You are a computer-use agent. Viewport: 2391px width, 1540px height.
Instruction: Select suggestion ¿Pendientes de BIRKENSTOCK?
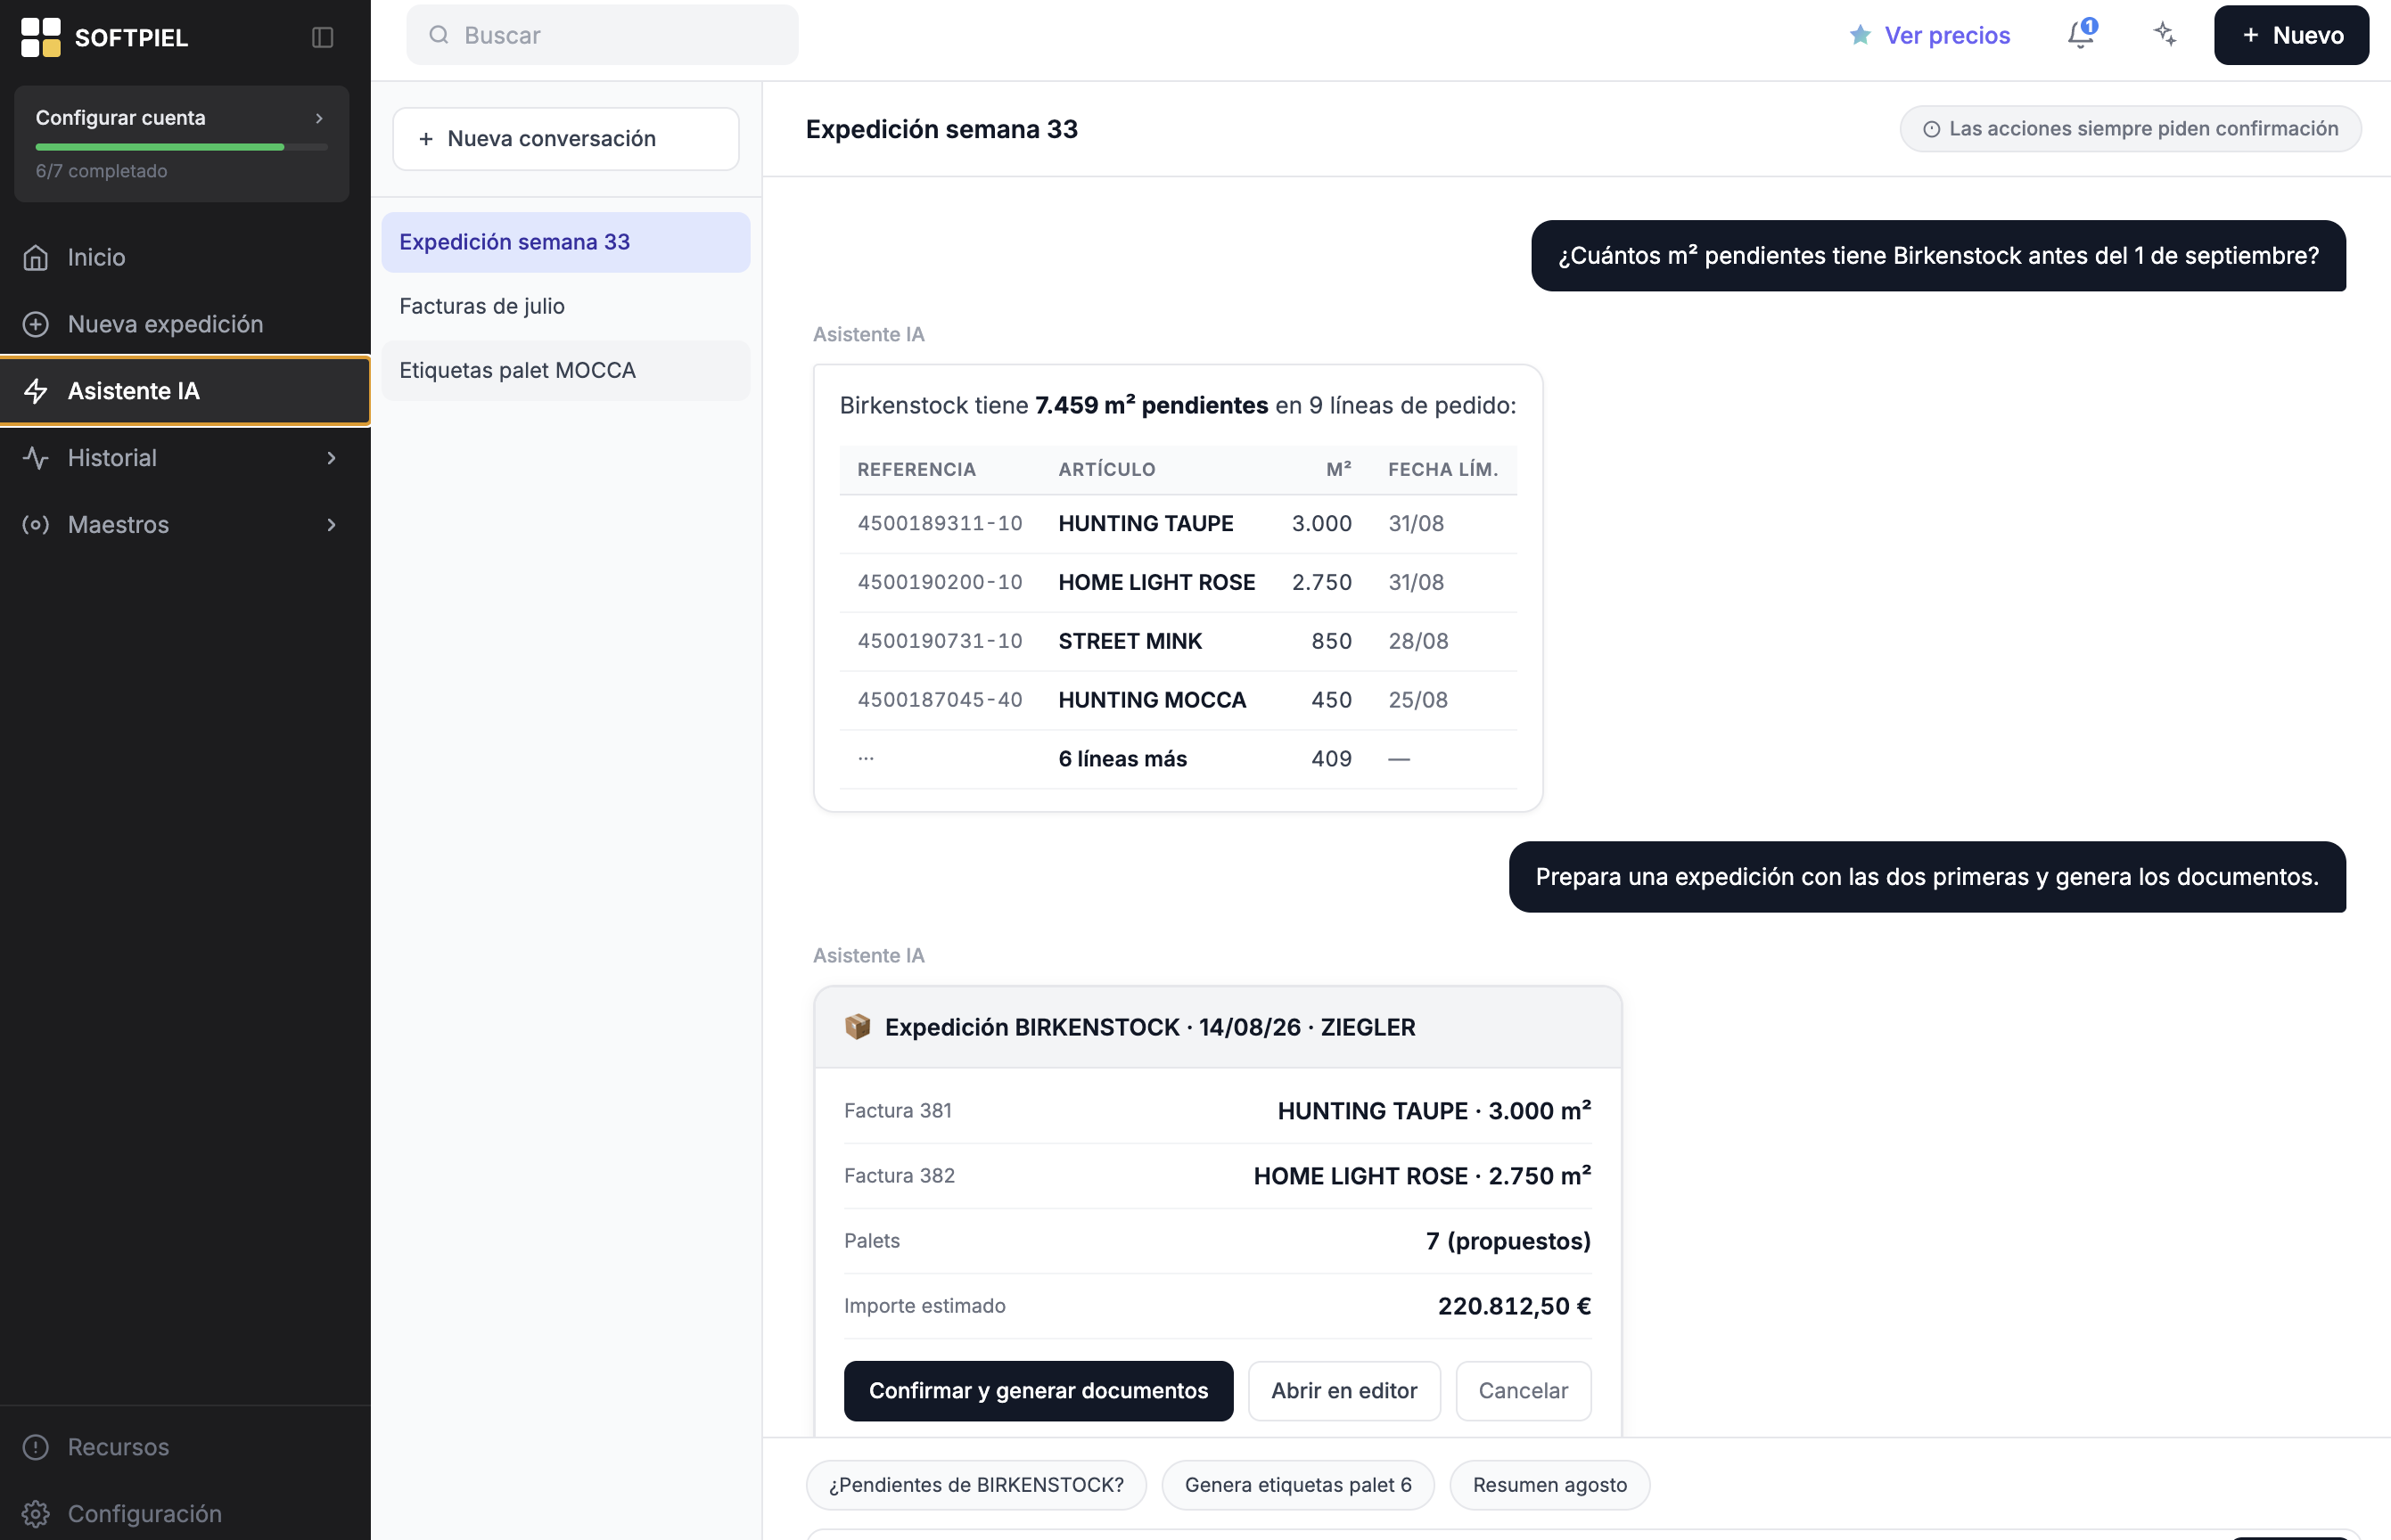pos(975,1485)
